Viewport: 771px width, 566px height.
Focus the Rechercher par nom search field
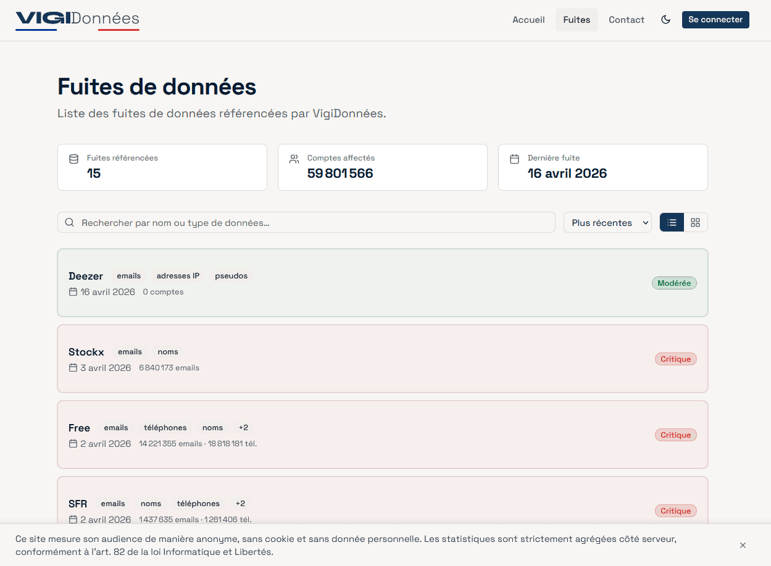tap(306, 222)
